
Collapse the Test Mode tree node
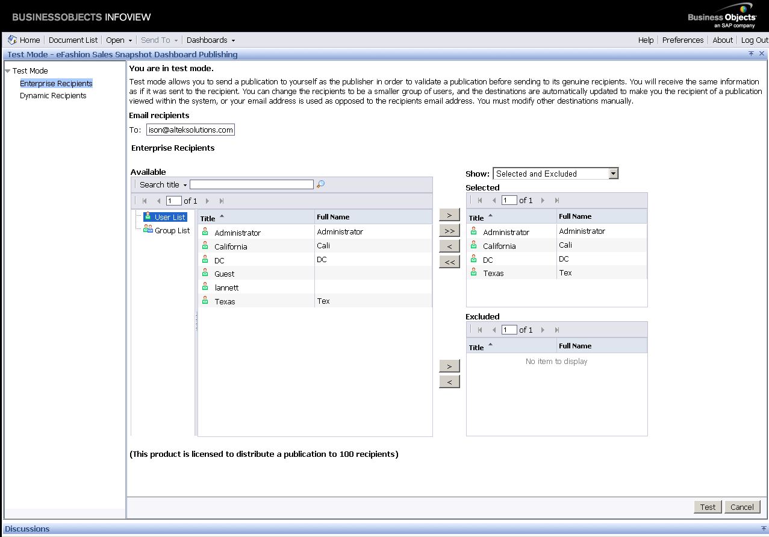pyautogui.click(x=8, y=71)
